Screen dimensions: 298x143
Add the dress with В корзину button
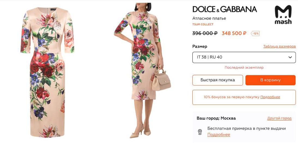click(x=270, y=80)
